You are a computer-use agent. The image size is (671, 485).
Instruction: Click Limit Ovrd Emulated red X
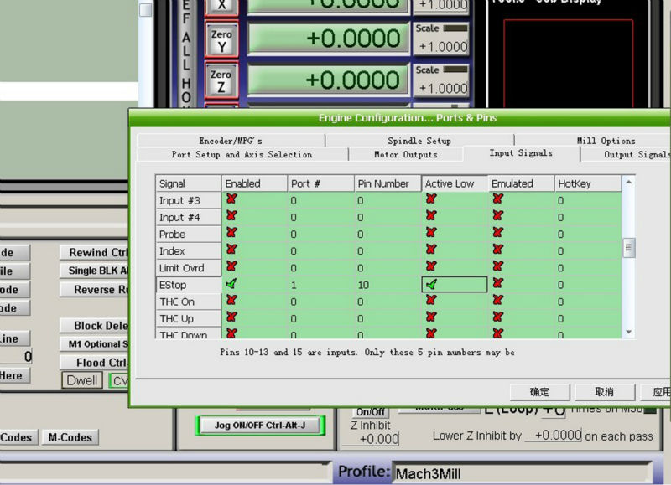pos(497,266)
